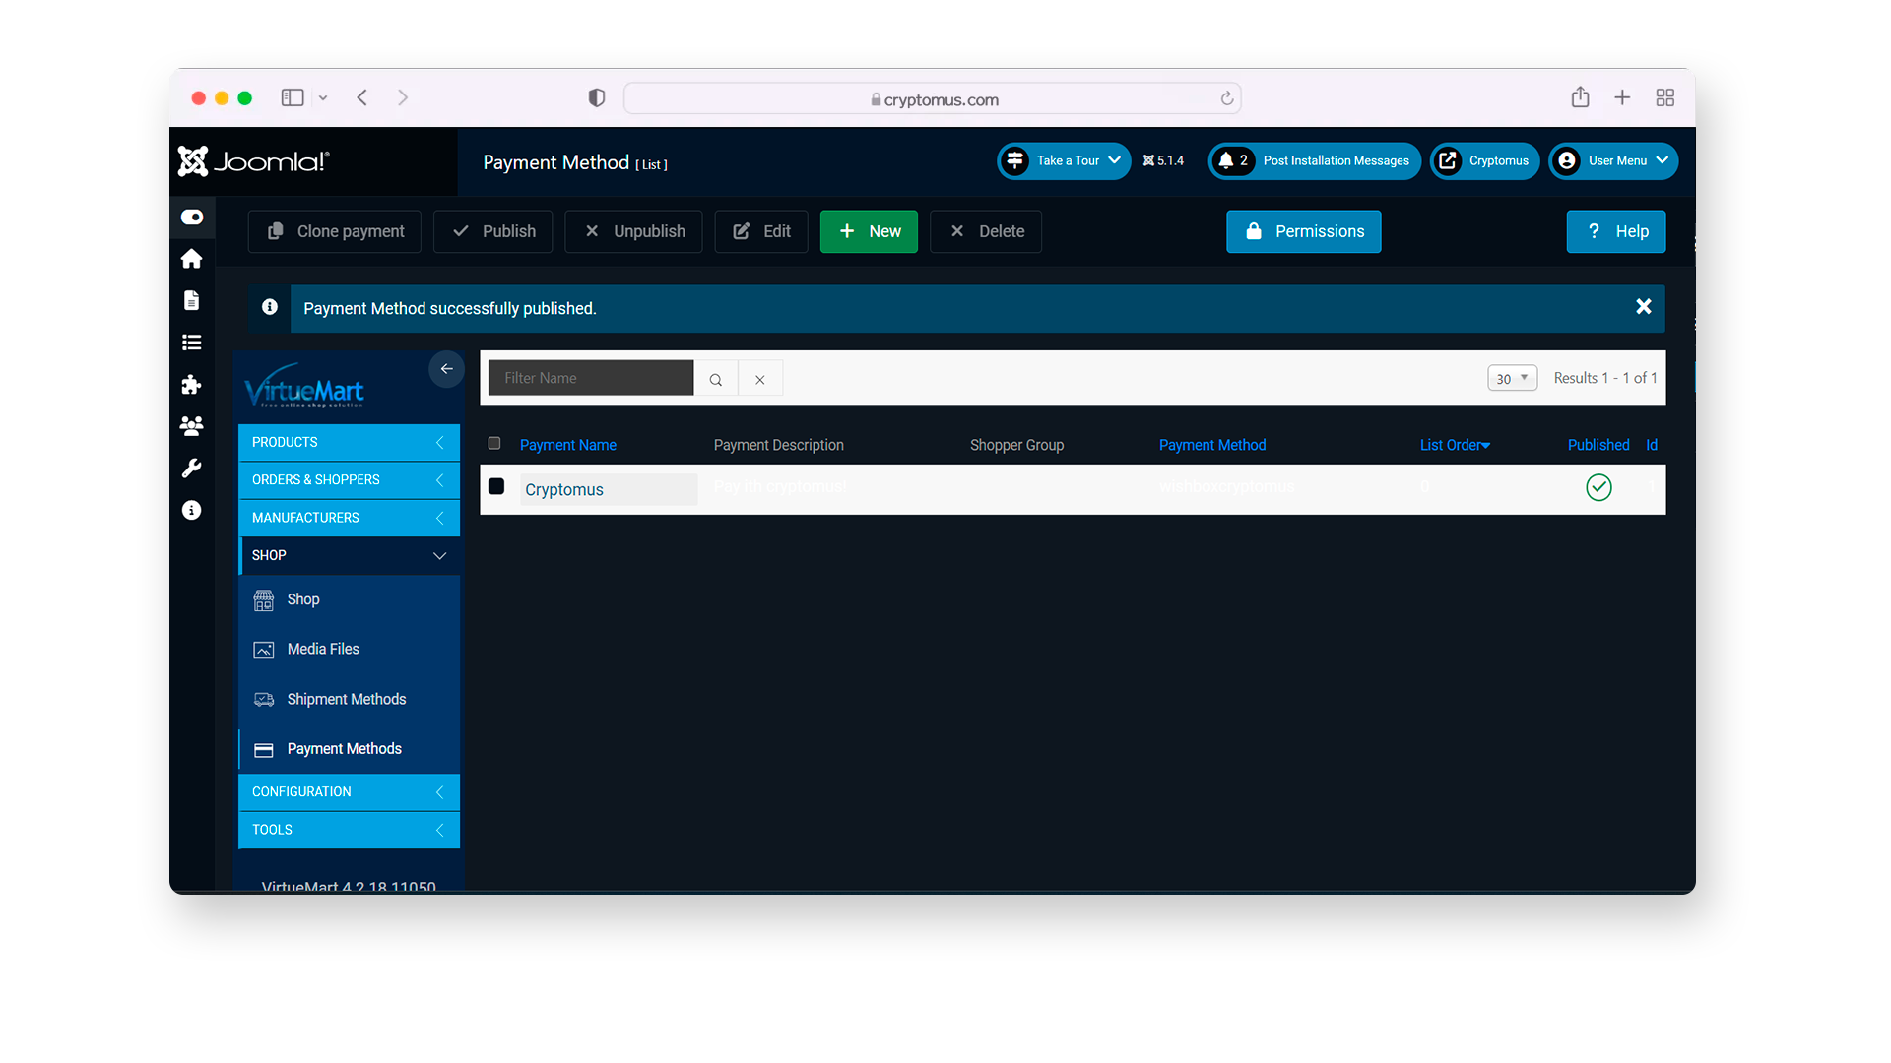Viewport: 1891px width, 1063px height.
Task: Select Payment Methods sidebar item
Action: [x=344, y=748]
